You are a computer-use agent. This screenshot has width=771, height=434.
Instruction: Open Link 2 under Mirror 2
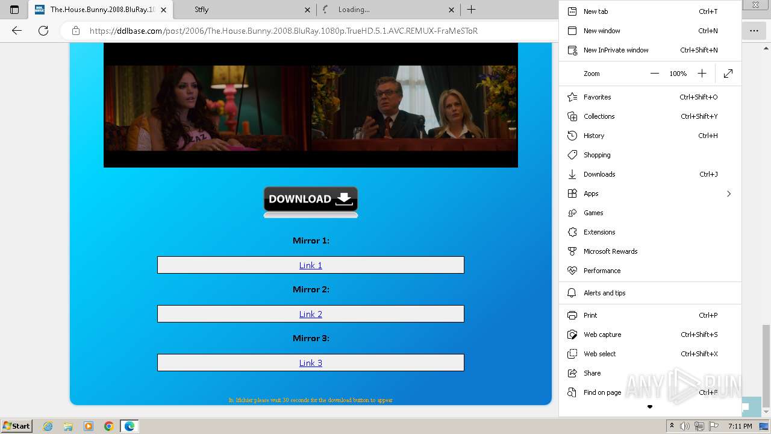tap(311, 314)
